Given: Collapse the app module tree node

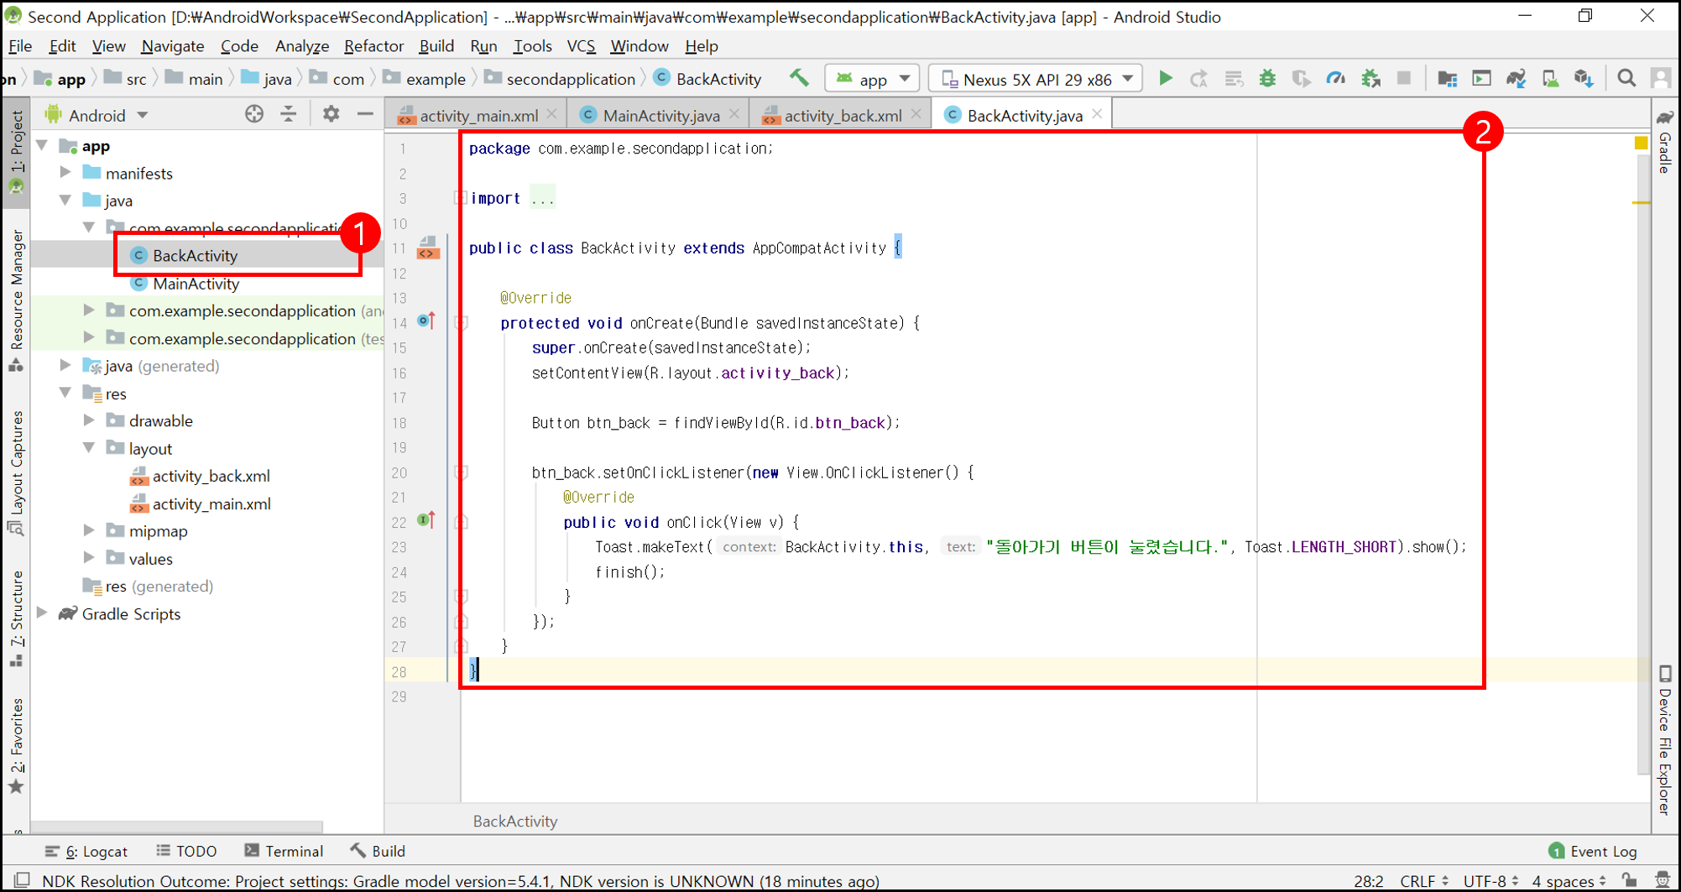Looking at the screenshot, I should click(x=43, y=146).
